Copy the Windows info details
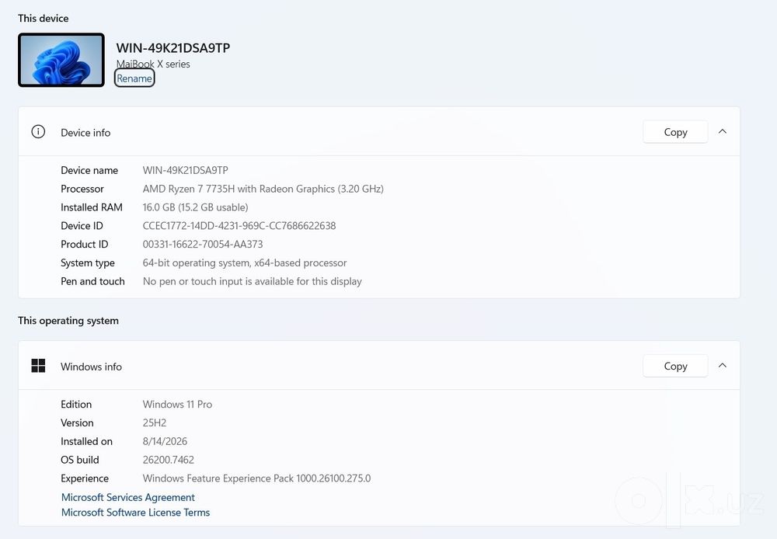 pyautogui.click(x=675, y=366)
